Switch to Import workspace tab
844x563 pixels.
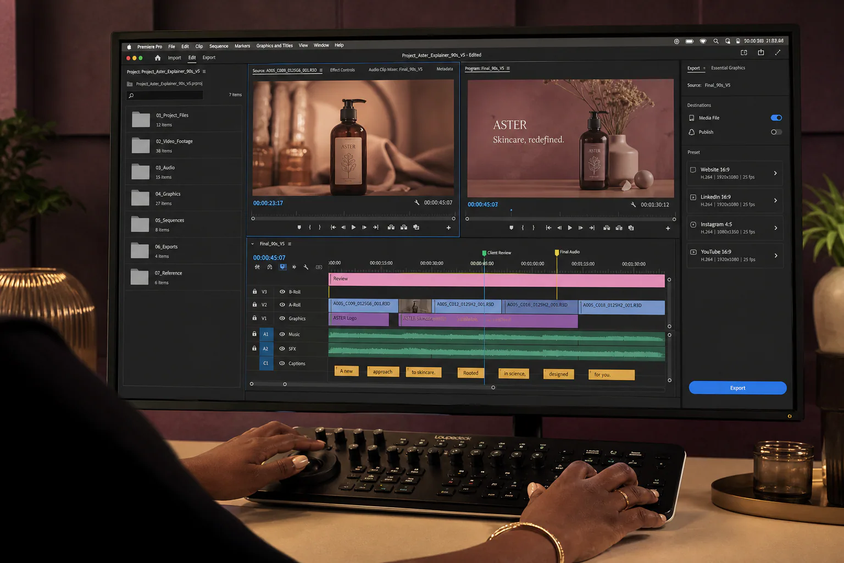pyautogui.click(x=174, y=58)
